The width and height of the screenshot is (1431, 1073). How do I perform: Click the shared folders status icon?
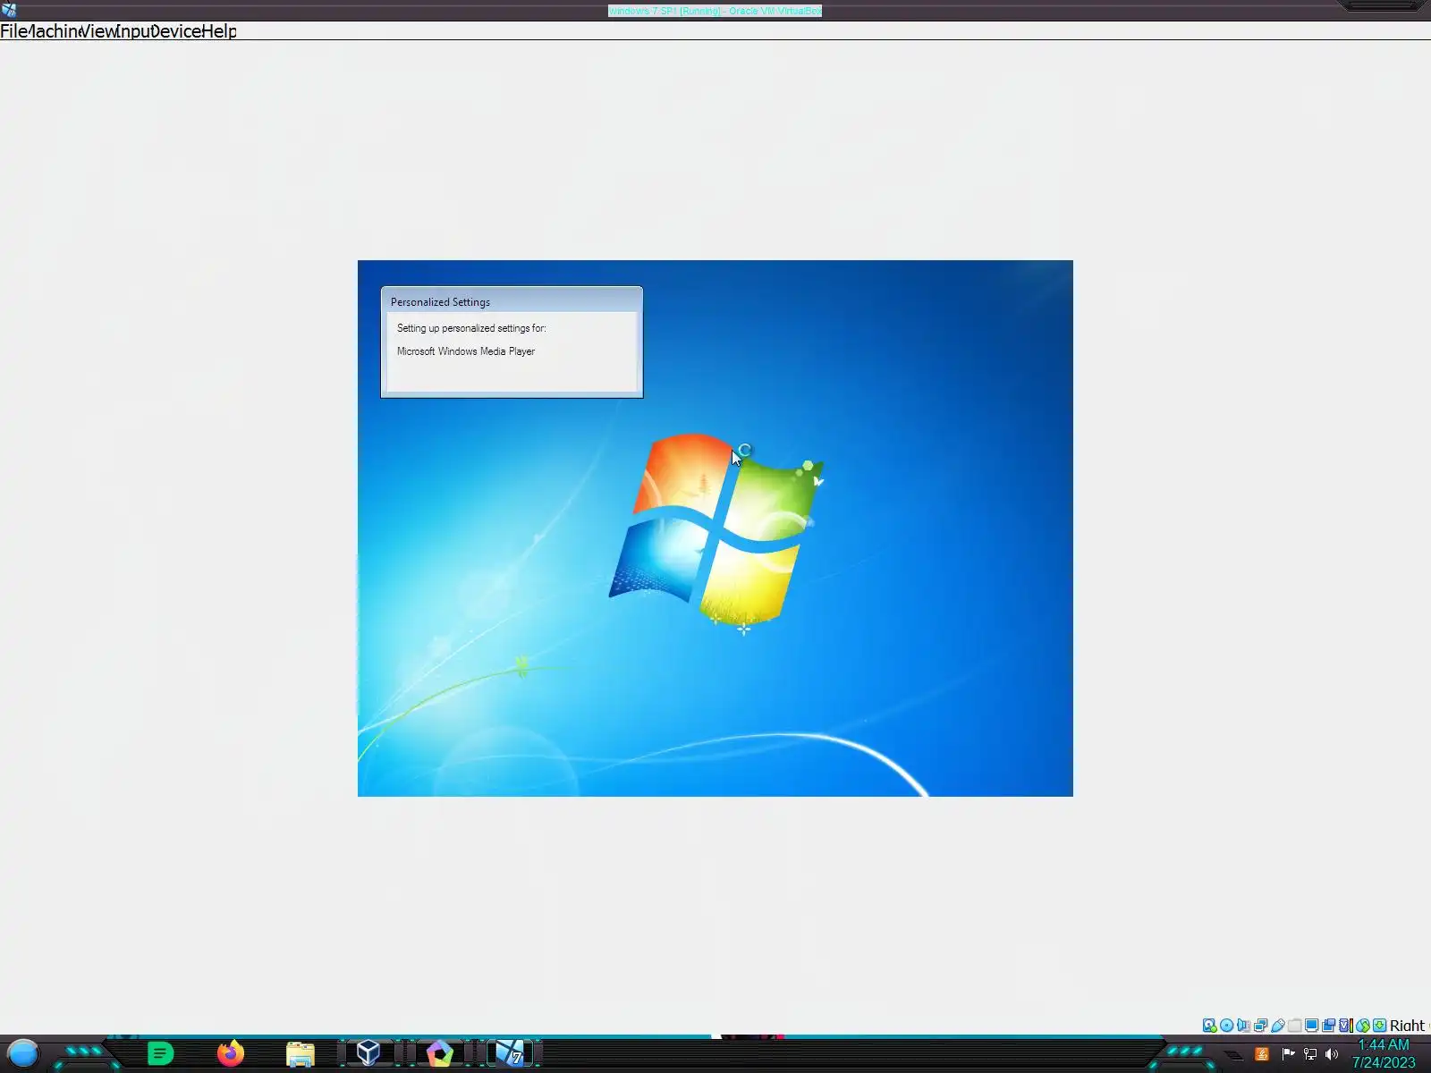[1294, 1026]
